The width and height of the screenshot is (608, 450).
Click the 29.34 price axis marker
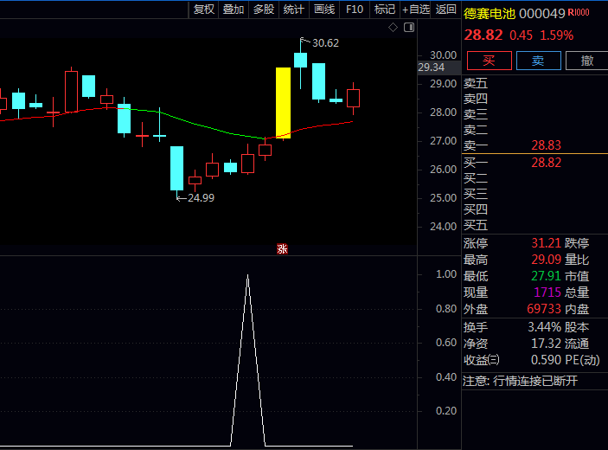click(432, 67)
